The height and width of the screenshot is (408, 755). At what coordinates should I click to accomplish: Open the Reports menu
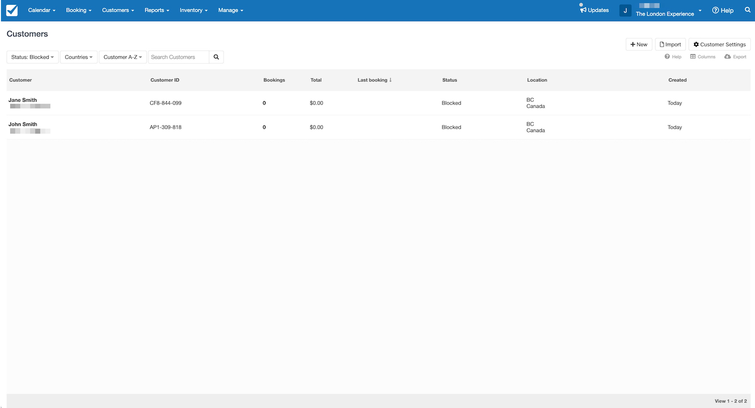[157, 10]
